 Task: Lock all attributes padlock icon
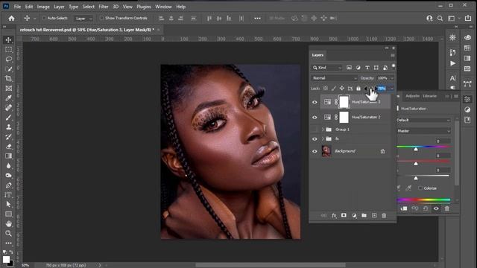tap(358, 89)
